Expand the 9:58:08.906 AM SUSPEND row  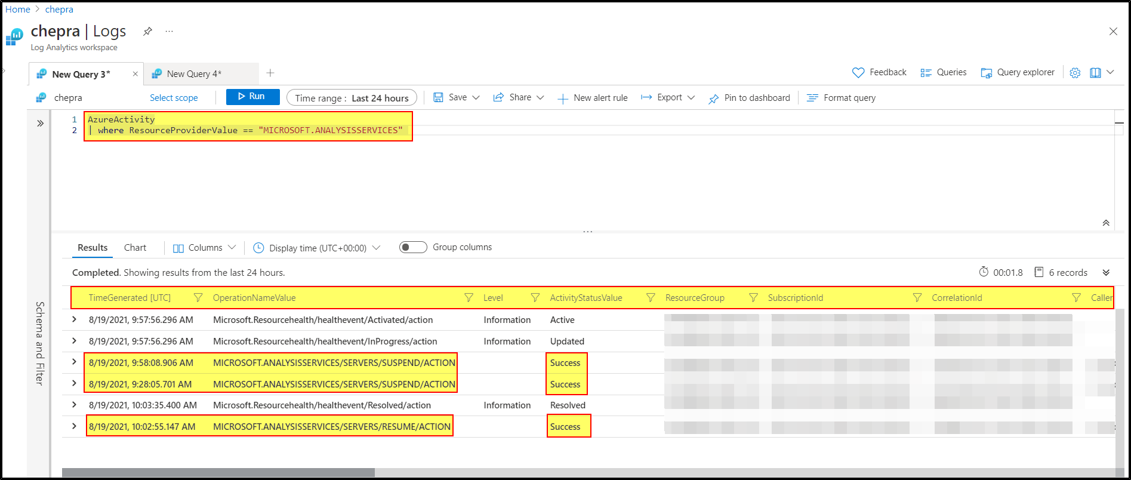click(x=74, y=362)
